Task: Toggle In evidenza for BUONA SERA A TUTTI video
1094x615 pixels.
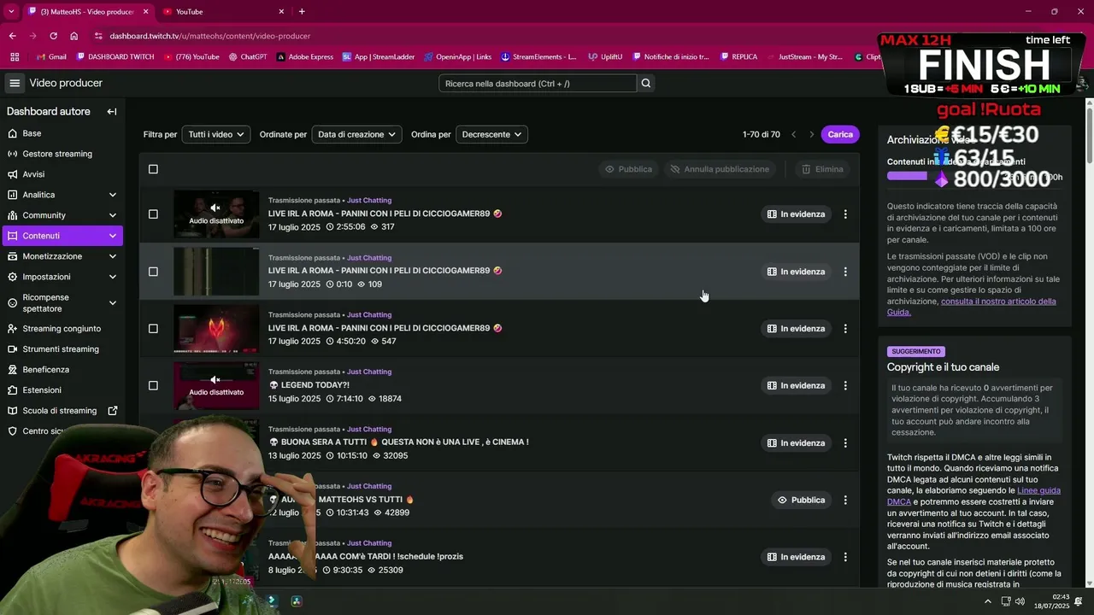Action: (796, 443)
